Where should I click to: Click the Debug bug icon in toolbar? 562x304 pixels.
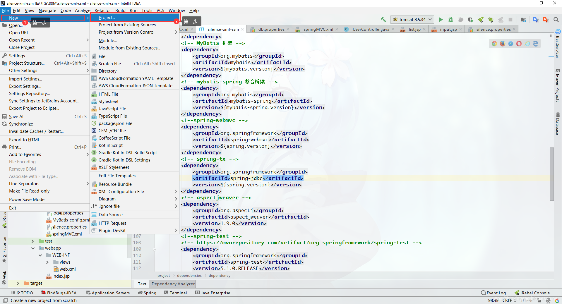[x=451, y=20]
